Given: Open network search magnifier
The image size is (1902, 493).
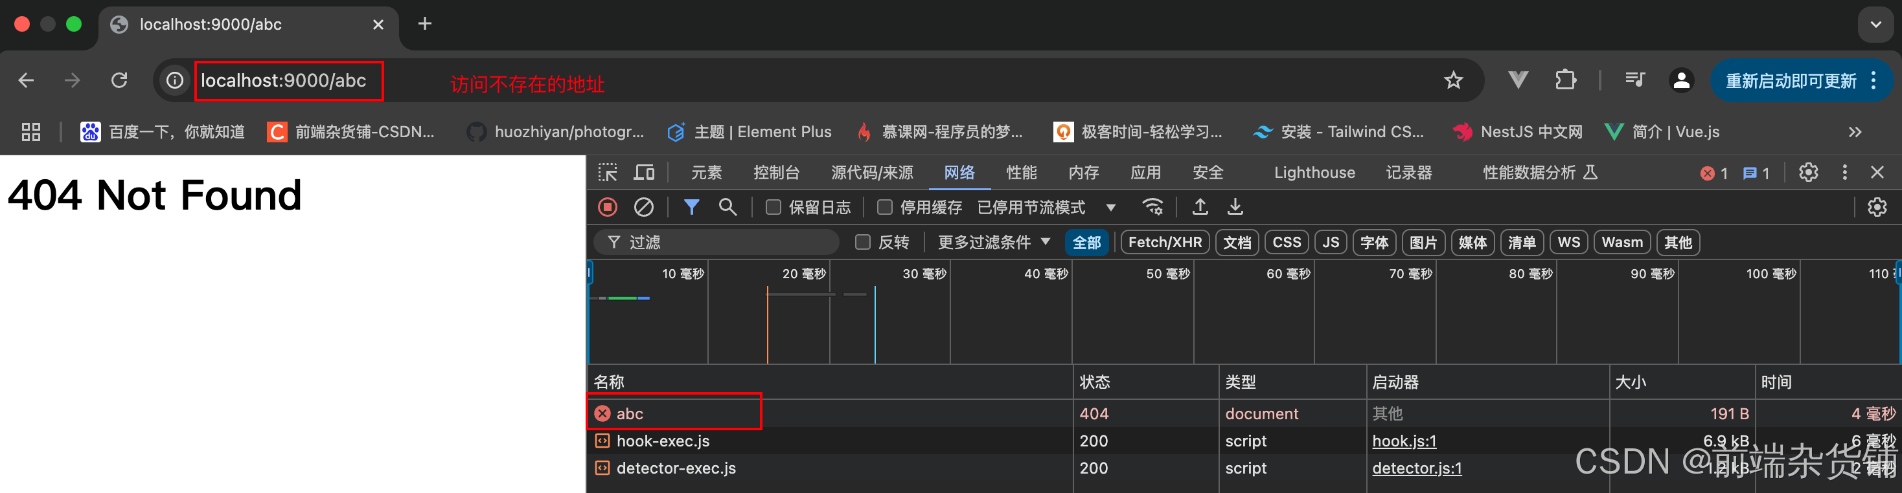Looking at the screenshot, I should pos(728,207).
